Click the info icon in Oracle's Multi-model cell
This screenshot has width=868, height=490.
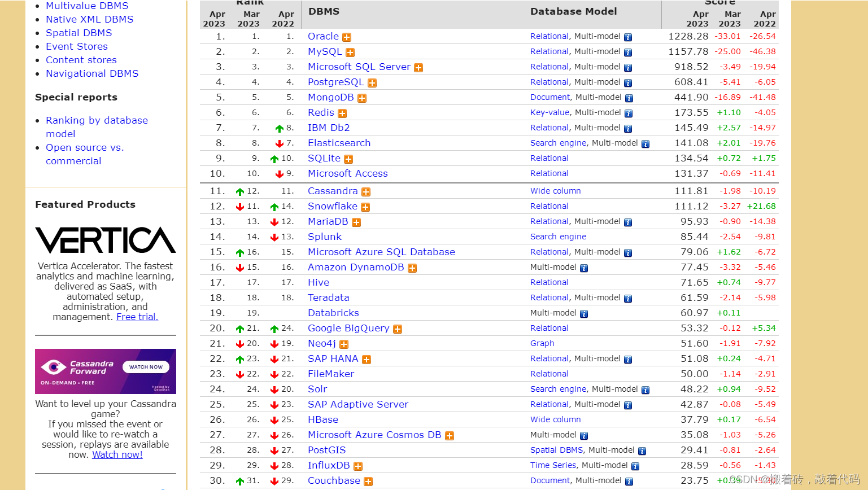(628, 37)
